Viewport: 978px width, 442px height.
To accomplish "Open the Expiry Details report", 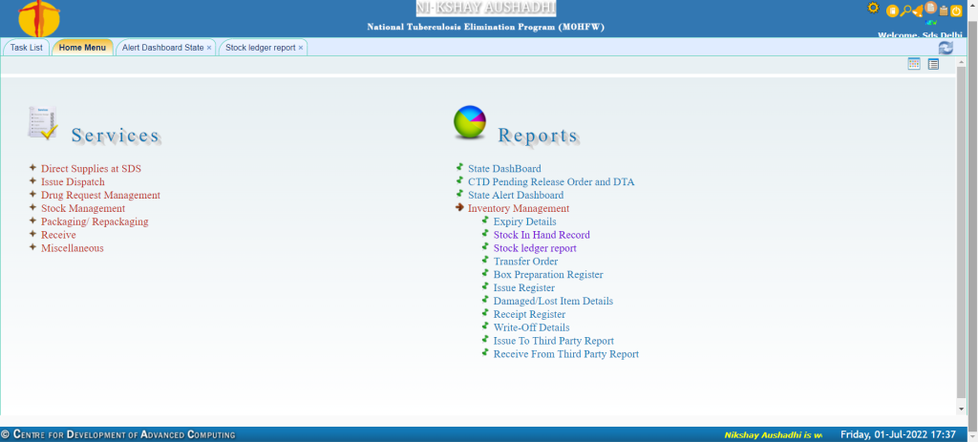I will [524, 221].
